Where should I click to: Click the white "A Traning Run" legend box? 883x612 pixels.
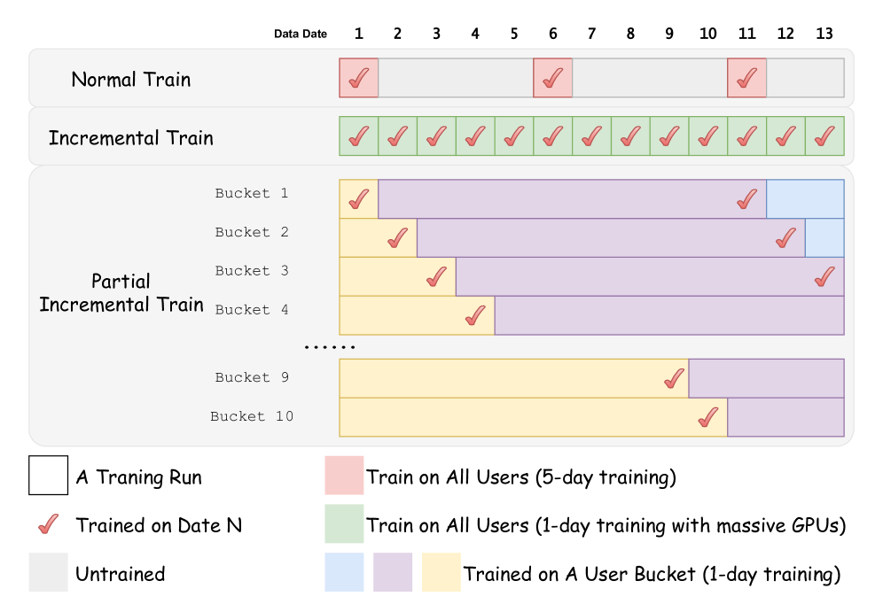click(48, 476)
